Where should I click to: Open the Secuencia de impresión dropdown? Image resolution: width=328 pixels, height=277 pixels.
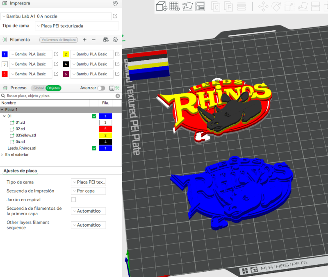point(88,191)
